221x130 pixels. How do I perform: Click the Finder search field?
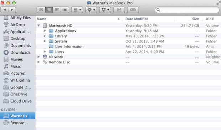(x=187, y=10)
